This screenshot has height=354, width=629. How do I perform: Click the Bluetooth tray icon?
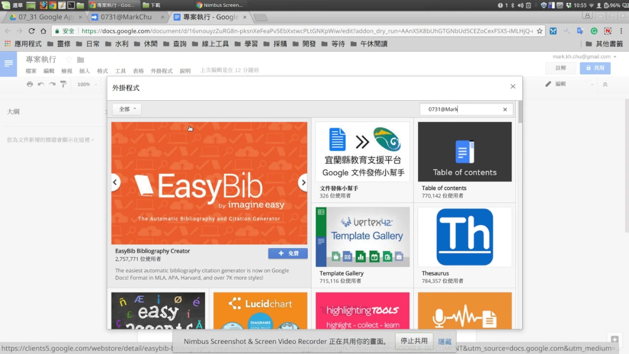coord(512,5)
